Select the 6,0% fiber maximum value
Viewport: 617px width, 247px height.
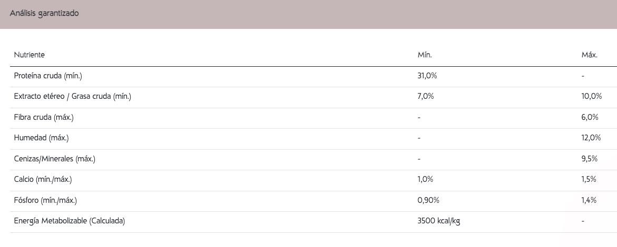pyautogui.click(x=590, y=117)
